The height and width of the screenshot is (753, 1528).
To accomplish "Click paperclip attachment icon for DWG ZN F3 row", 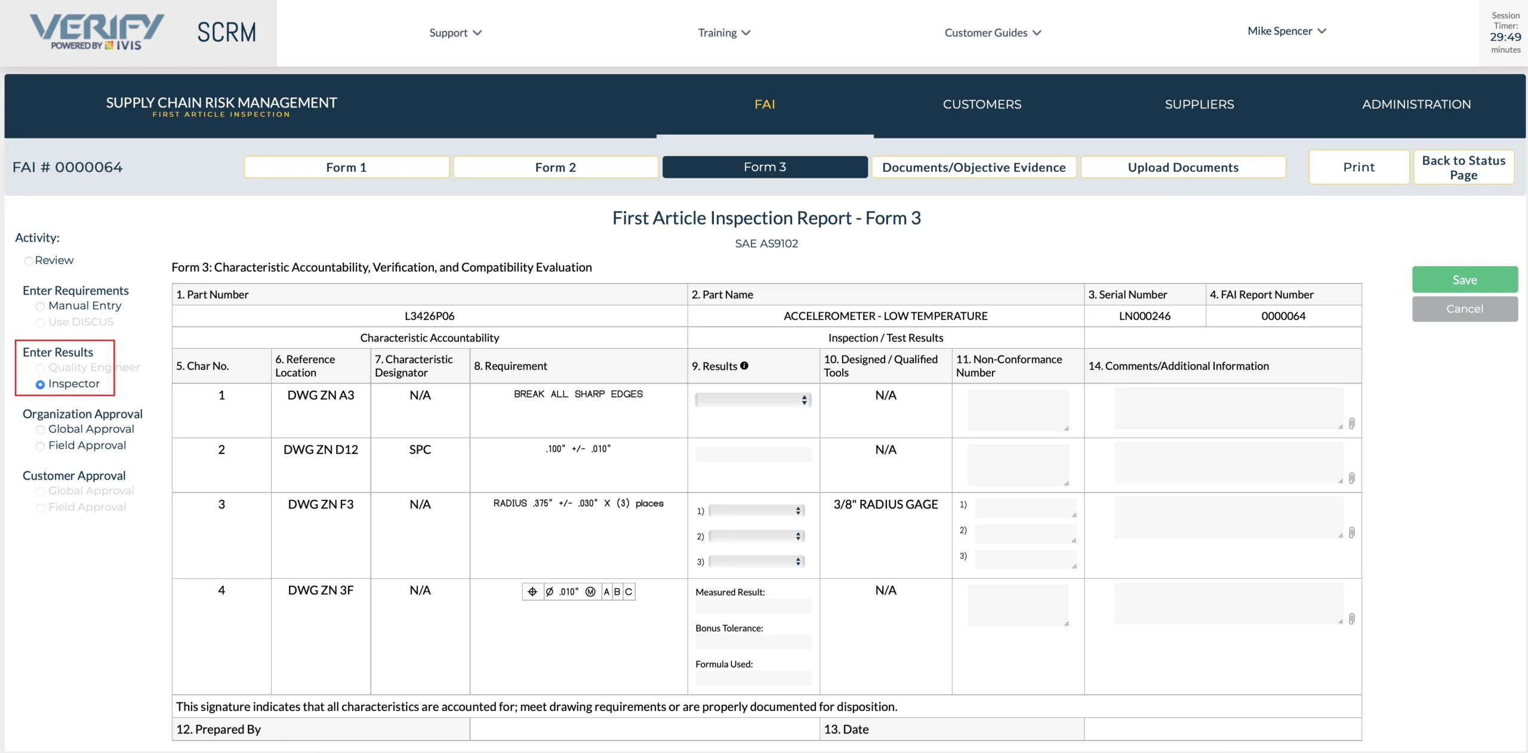I will click(1352, 532).
